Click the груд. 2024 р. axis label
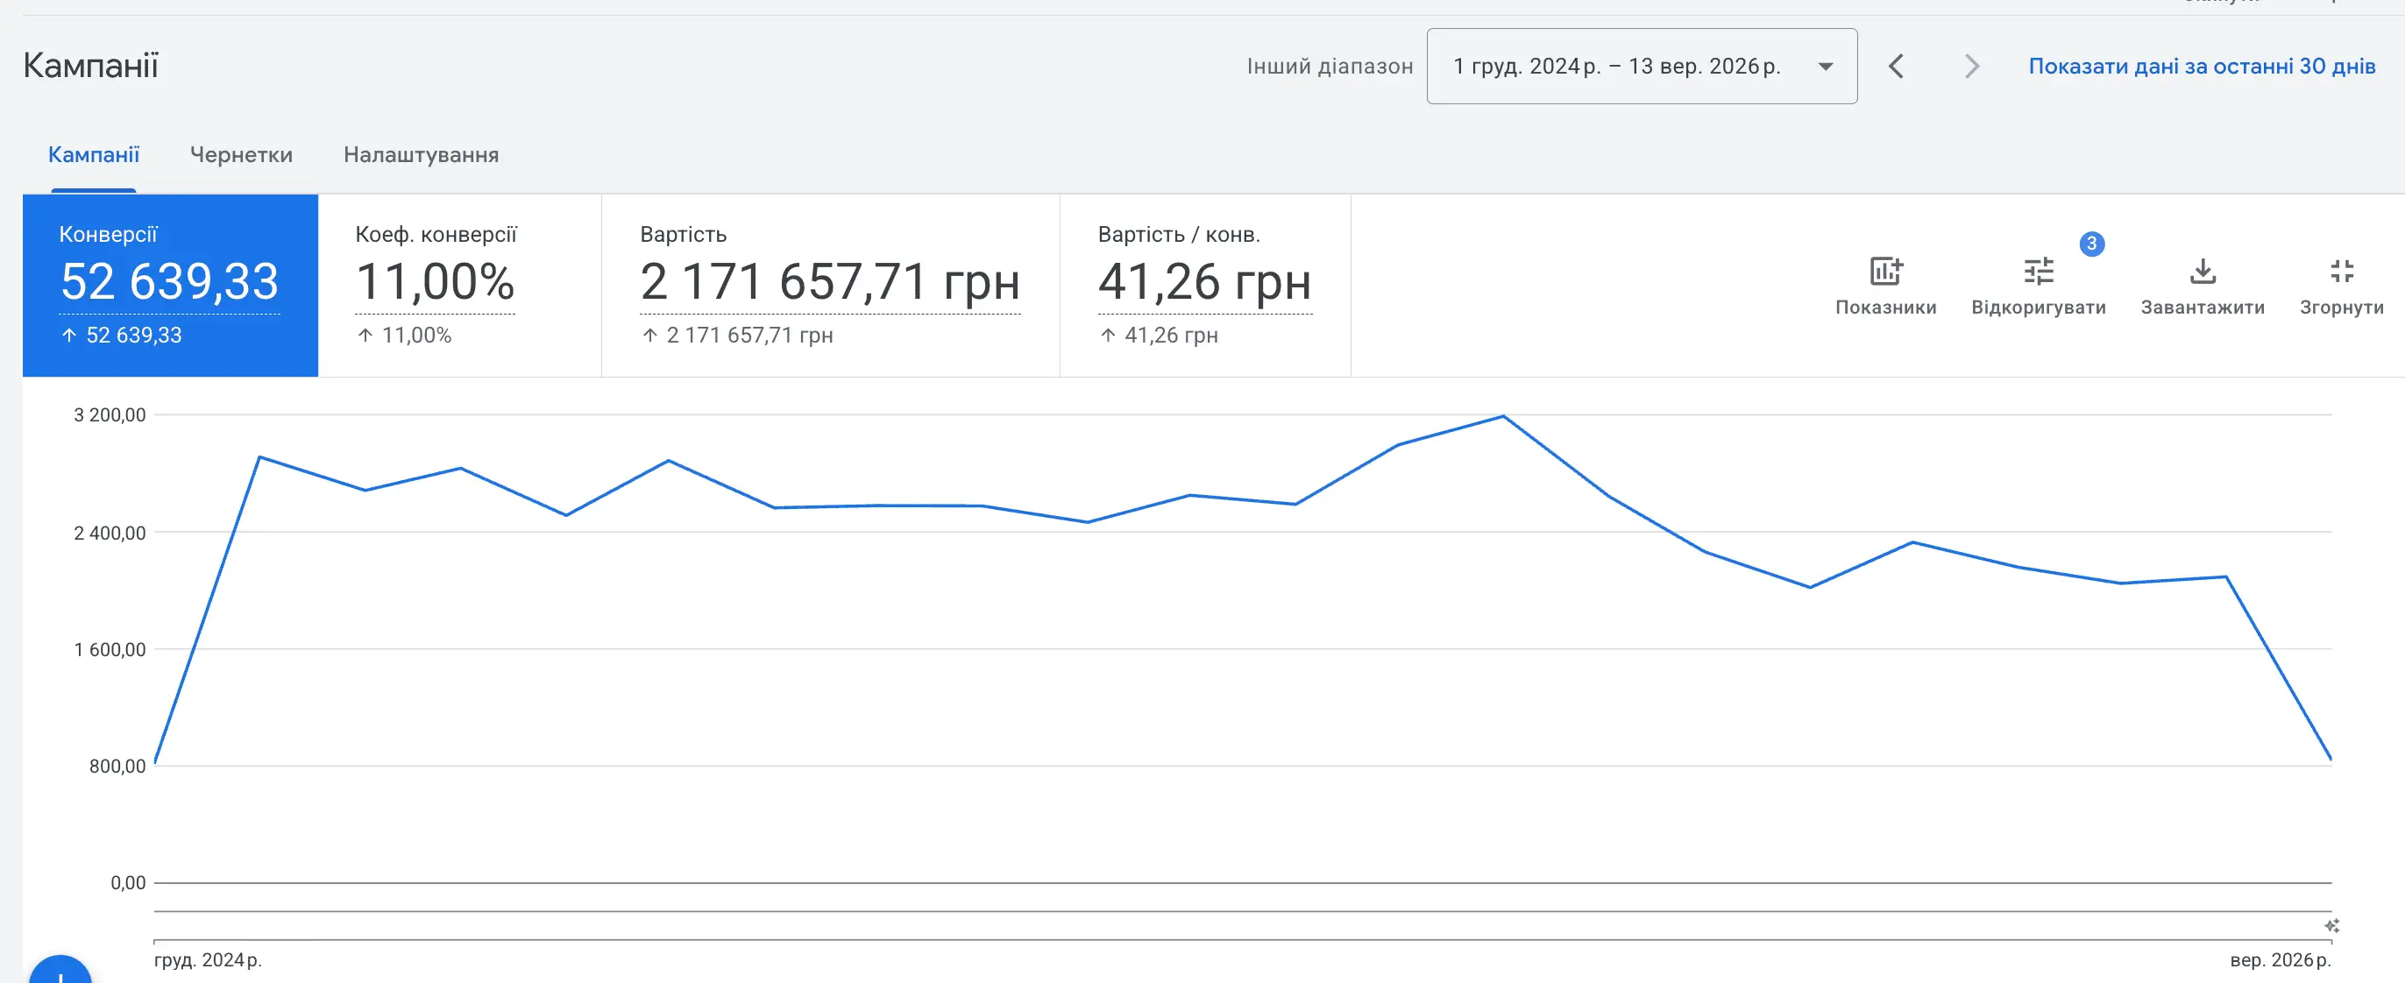The image size is (2405, 983). pyautogui.click(x=207, y=959)
